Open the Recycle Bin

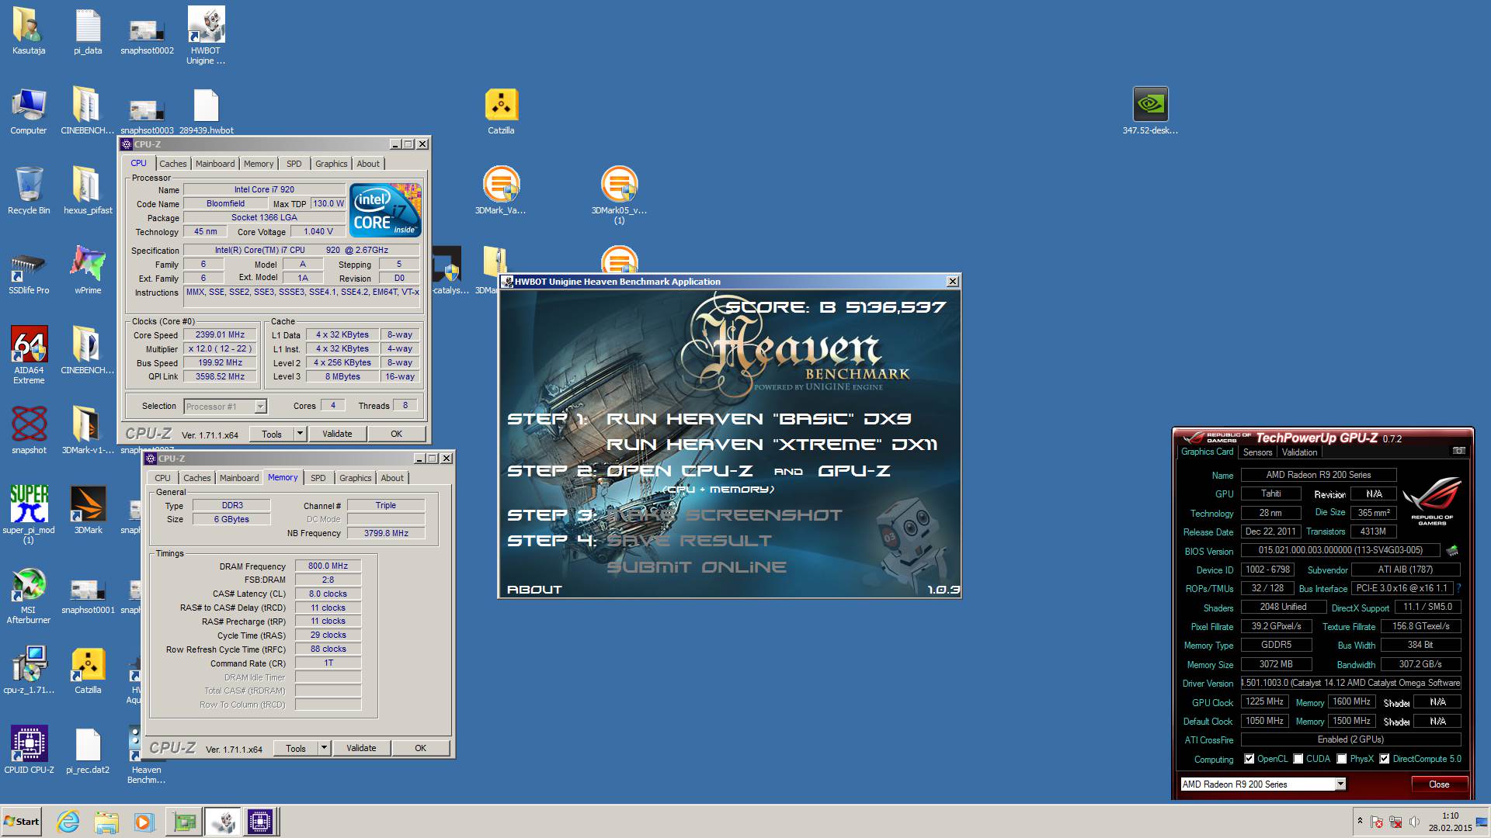[29, 191]
